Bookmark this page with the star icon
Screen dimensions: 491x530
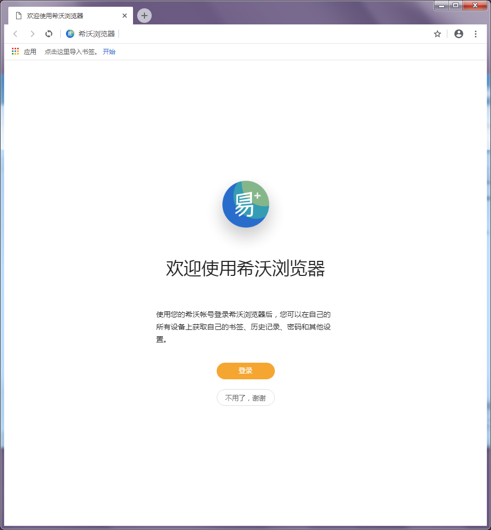click(437, 34)
